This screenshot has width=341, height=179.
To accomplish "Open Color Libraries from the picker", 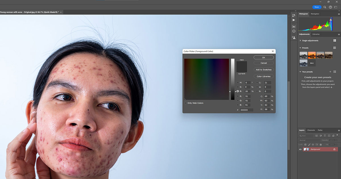I will point(263,76).
